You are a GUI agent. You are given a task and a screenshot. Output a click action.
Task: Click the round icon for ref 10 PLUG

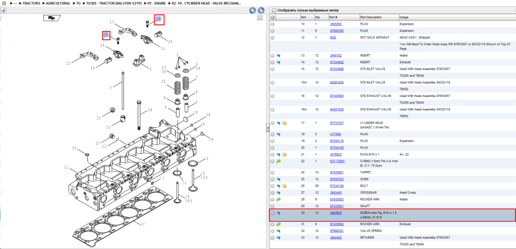(x=272, y=24)
